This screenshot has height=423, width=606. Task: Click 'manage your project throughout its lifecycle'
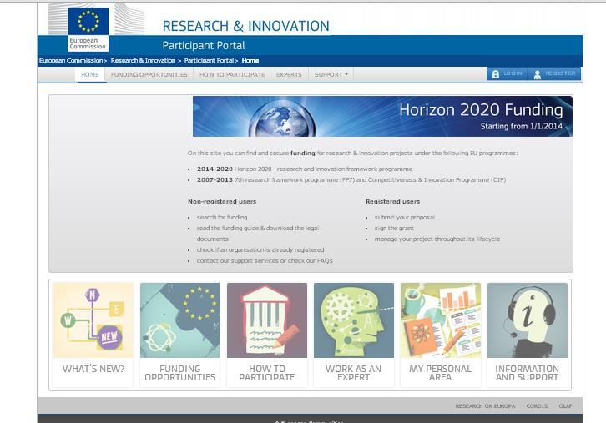[x=437, y=239]
